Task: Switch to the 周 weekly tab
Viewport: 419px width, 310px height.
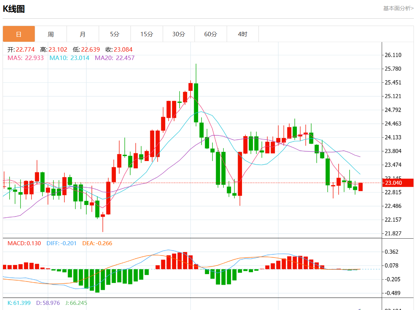Action: pyautogui.click(x=51, y=34)
